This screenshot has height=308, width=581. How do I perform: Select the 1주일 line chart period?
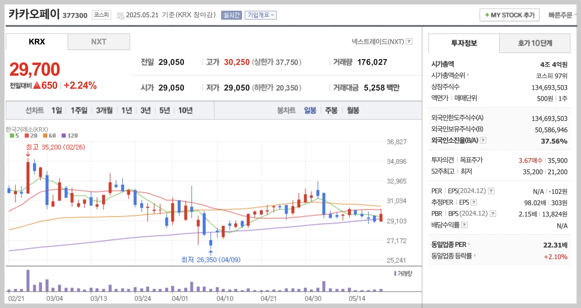(x=79, y=111)
